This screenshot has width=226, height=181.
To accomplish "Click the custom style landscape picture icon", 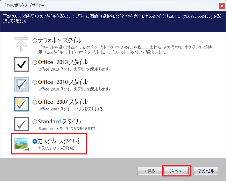I will click(x=22, y=144).
